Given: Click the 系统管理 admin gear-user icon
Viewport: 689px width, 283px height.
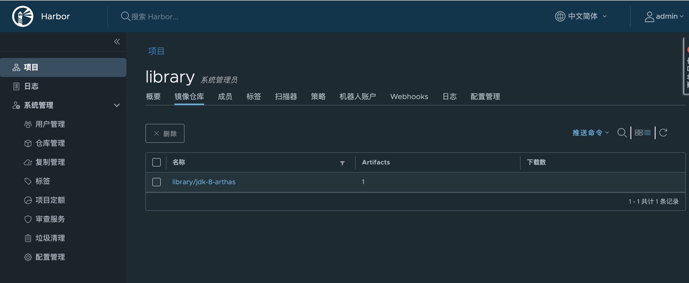Looking at the screenshot, I should [16, 105].
